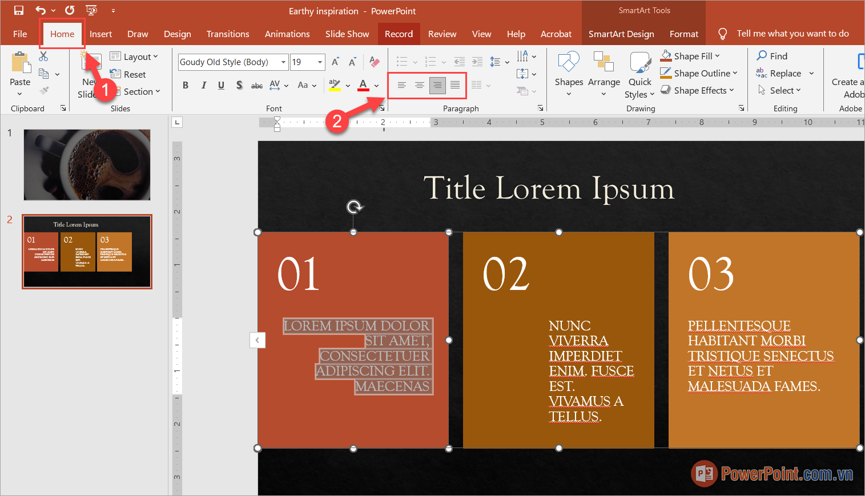Click the rotate handle above the 01 box
The width and height of the screenshot is (865, 496).
pos(355,207)
